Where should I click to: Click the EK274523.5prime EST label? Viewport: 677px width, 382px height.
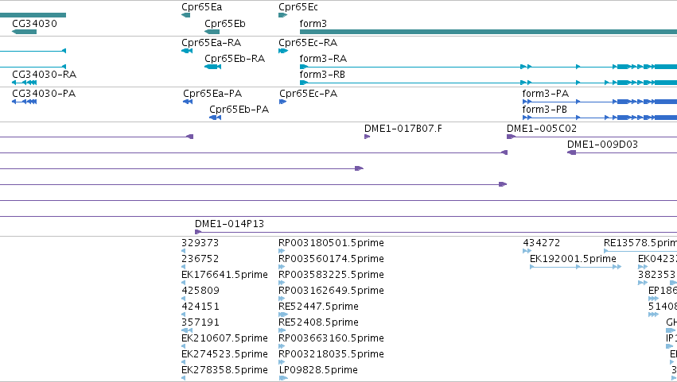[224, 354]
